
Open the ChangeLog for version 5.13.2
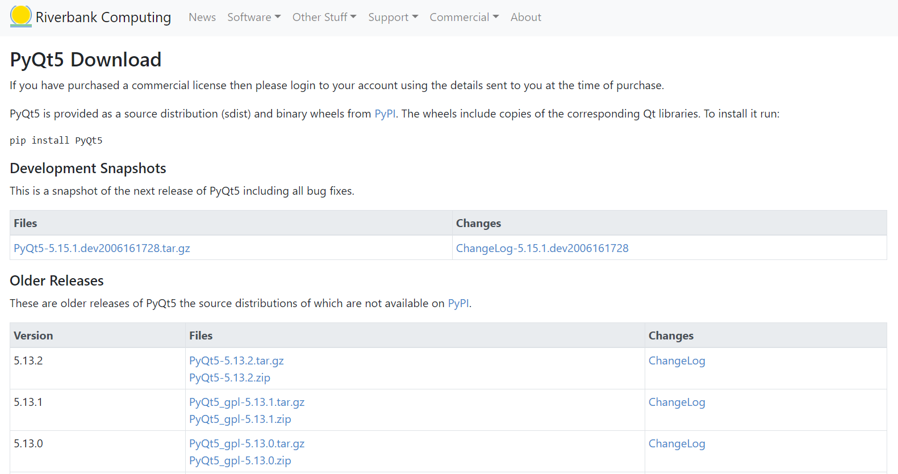(677, 360)
